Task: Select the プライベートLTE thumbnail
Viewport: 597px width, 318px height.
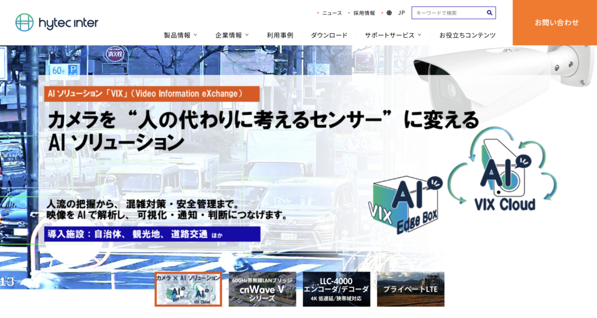Action: 411,289
